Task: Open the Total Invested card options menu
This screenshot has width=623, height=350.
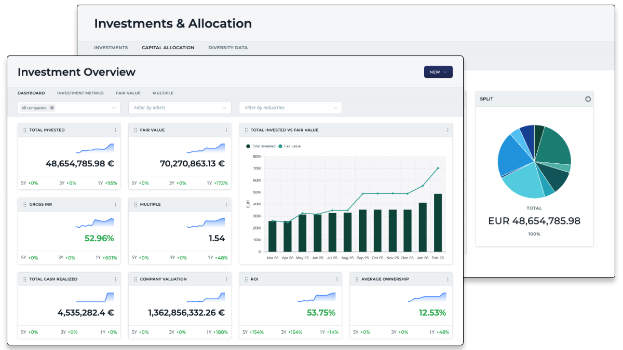Action: pos(115,130)
